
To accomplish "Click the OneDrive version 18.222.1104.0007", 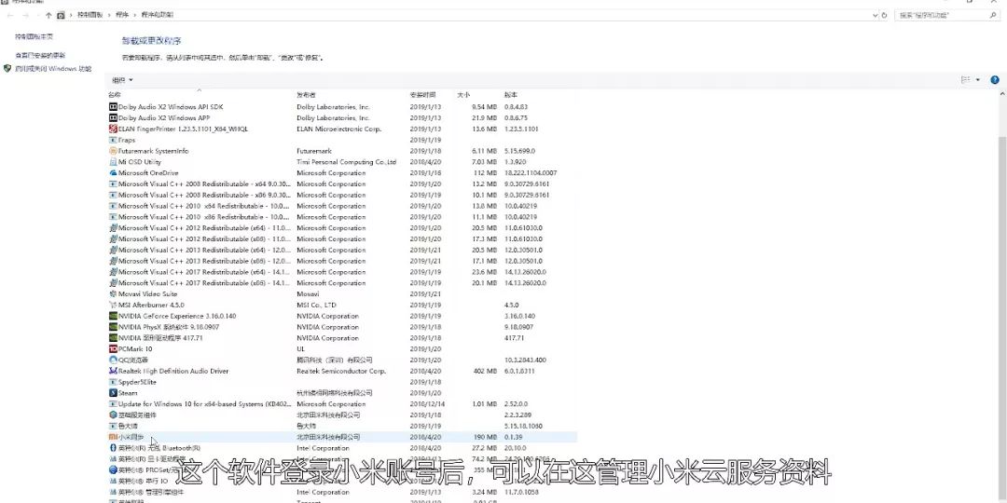I will pyautogui.click(x=531, y=173).
